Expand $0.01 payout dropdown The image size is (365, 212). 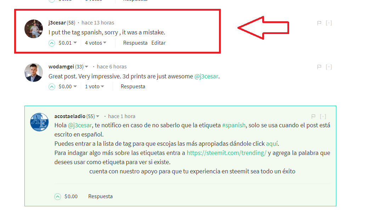pos(75,43)
